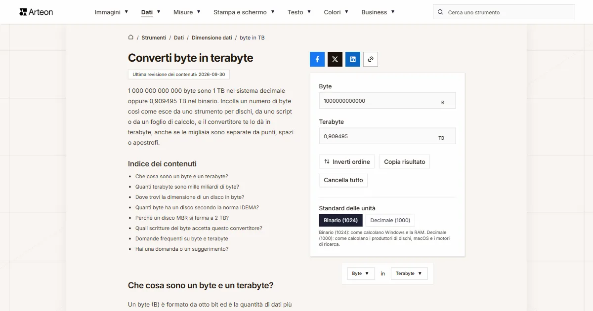The image size is (593, 311).
Task: Switch to Decimale (1000) unit standard
Action: coord(390,220)
